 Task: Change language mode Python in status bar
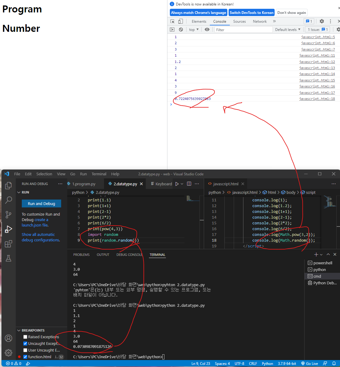click(x=267, y=363)
